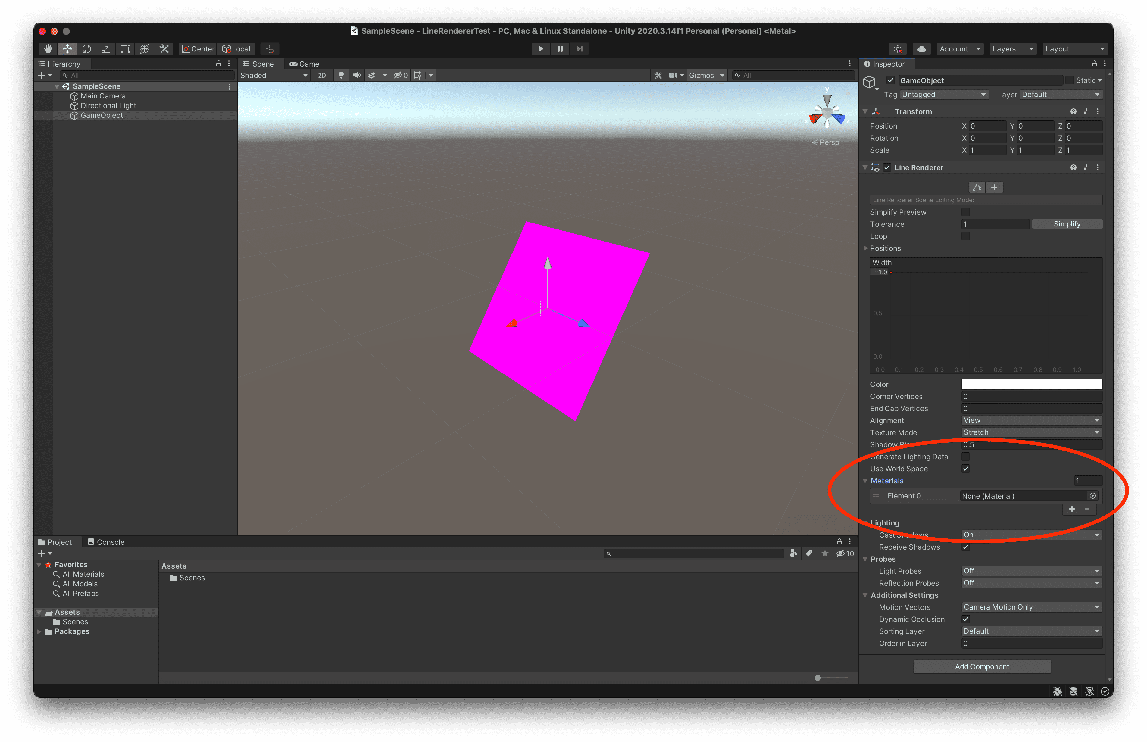This screenshot has height=742, width=1147.
Task: Select the Hand tool in toolbar
Action: click(x=48, y=49)
